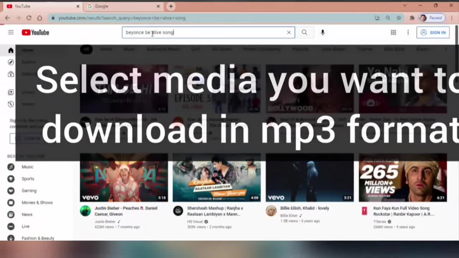Bookmark this page with the star
The height and width of the screenshot is (258, 459).
(x=399, y=18)
